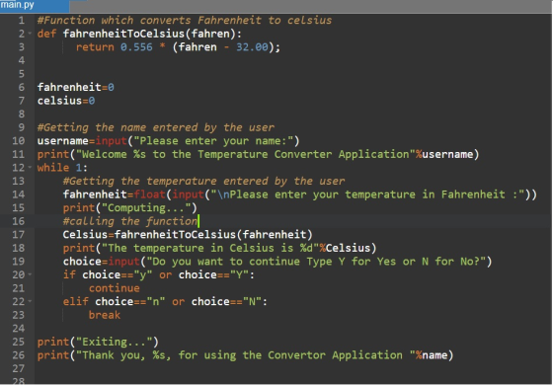Click the comment '#calling the function'
The height and width of the screenshot is (385, 553).
[130, 221]
